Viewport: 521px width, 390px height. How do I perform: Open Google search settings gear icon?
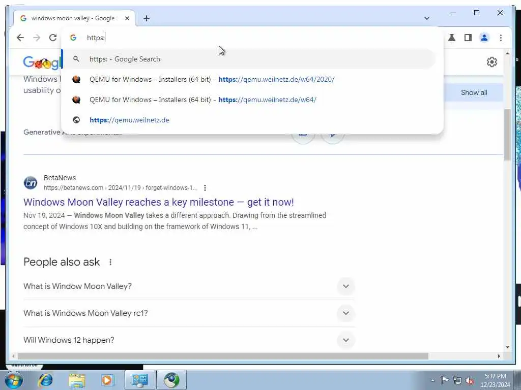[492, 62]
